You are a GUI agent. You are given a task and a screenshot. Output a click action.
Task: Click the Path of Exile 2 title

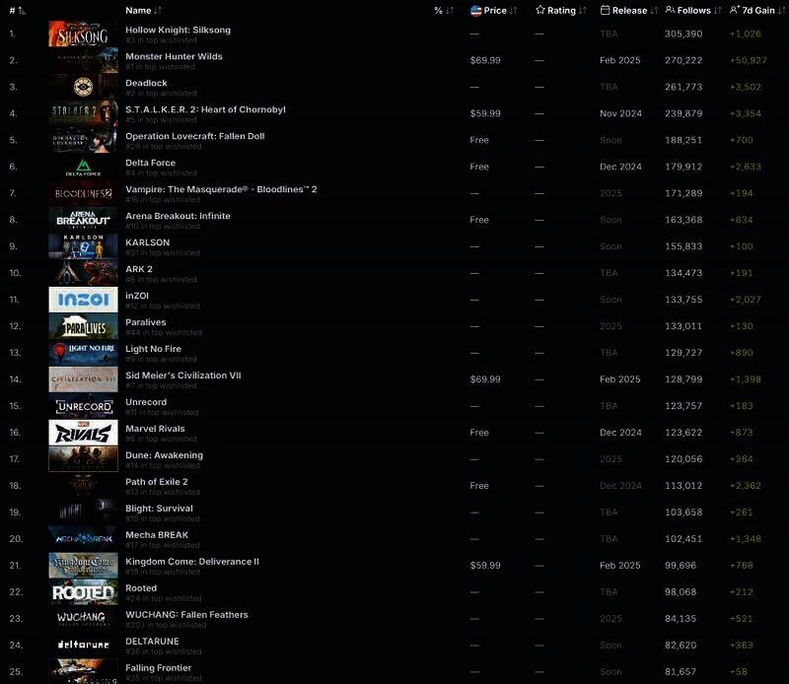tap(156, 482)
